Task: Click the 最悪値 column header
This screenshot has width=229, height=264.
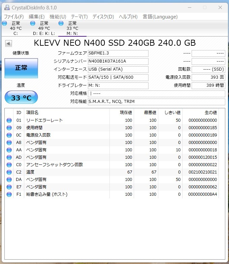Action: 146,113
